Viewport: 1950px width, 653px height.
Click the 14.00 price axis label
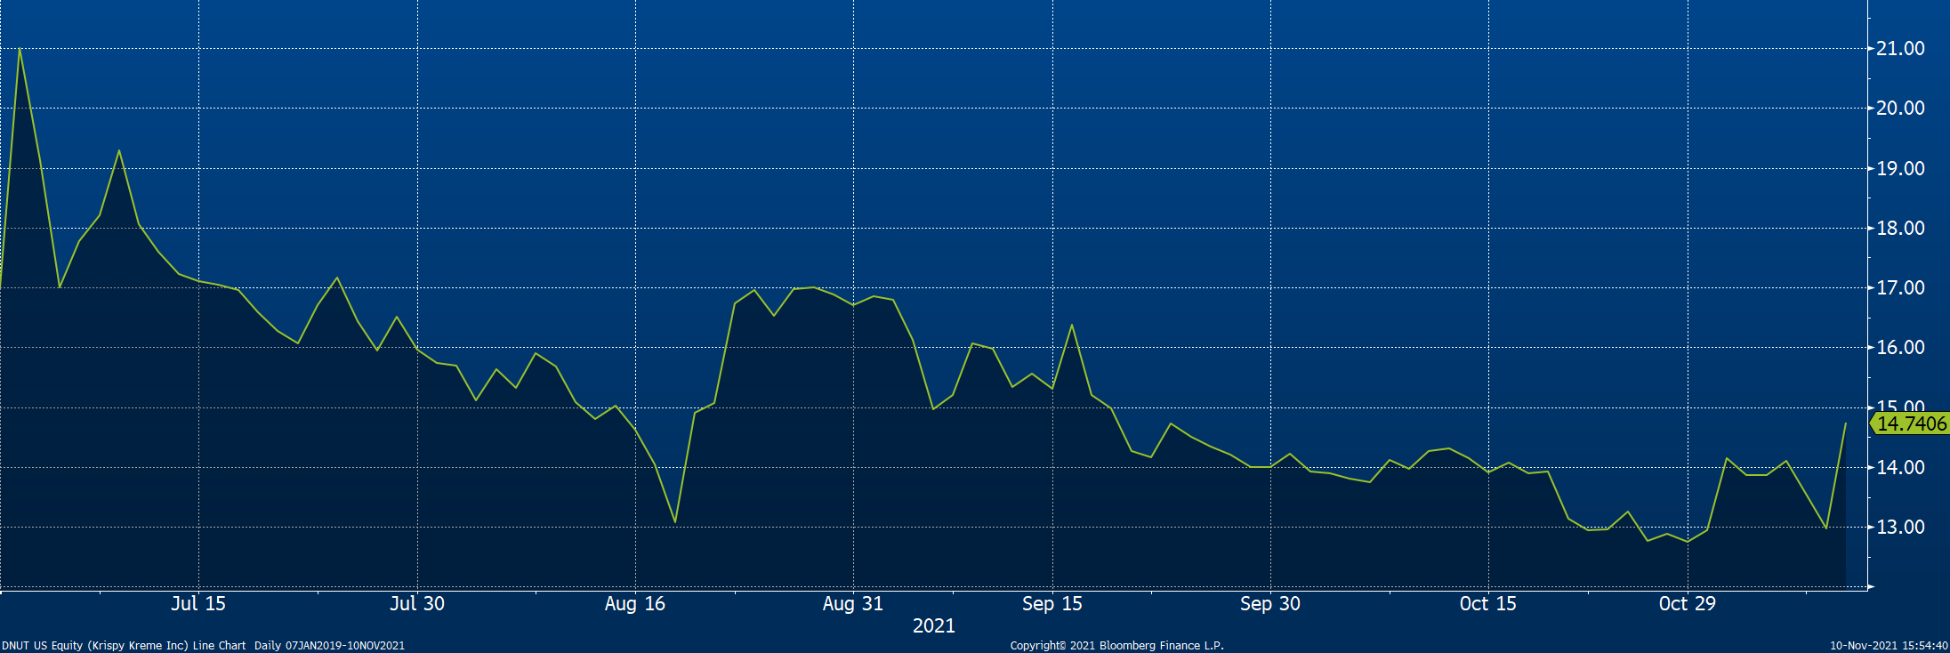pos(1900,468)
